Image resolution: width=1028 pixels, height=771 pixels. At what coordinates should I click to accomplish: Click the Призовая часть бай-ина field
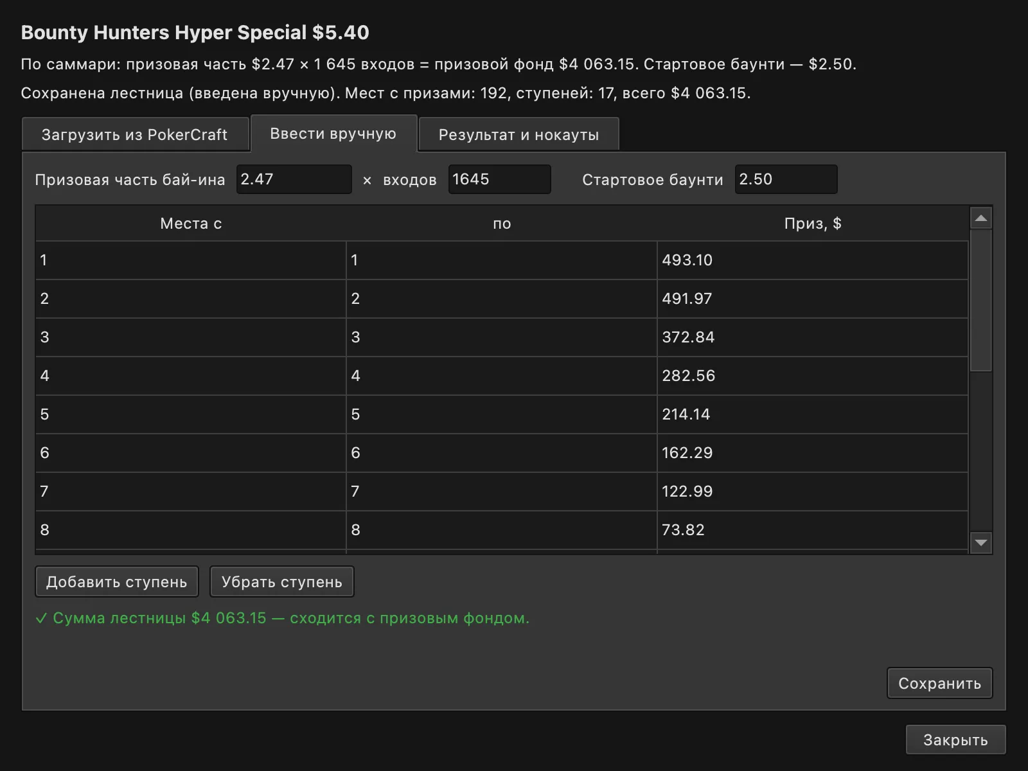tap(294, 179)
